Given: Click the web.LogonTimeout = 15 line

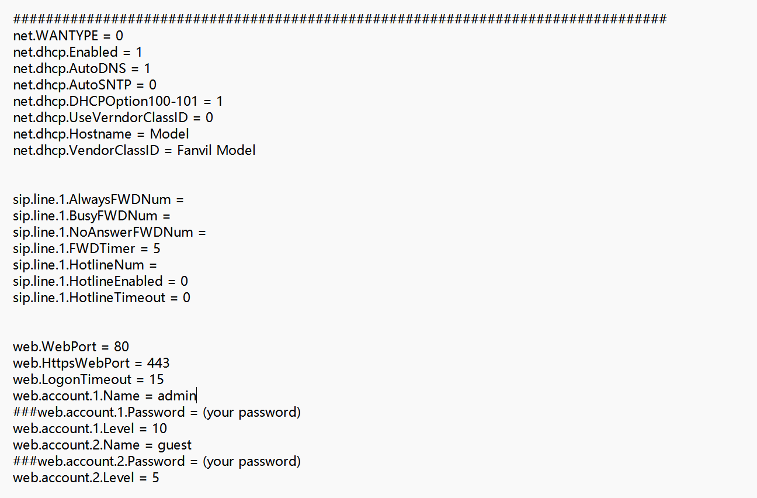Looking at the screenshot, I should [88, 379].
